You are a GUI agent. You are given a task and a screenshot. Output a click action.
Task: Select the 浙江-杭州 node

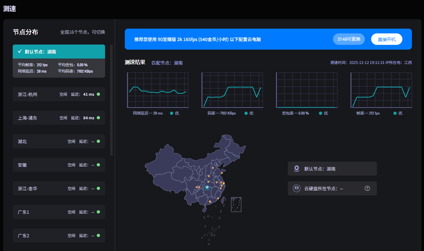59,94
